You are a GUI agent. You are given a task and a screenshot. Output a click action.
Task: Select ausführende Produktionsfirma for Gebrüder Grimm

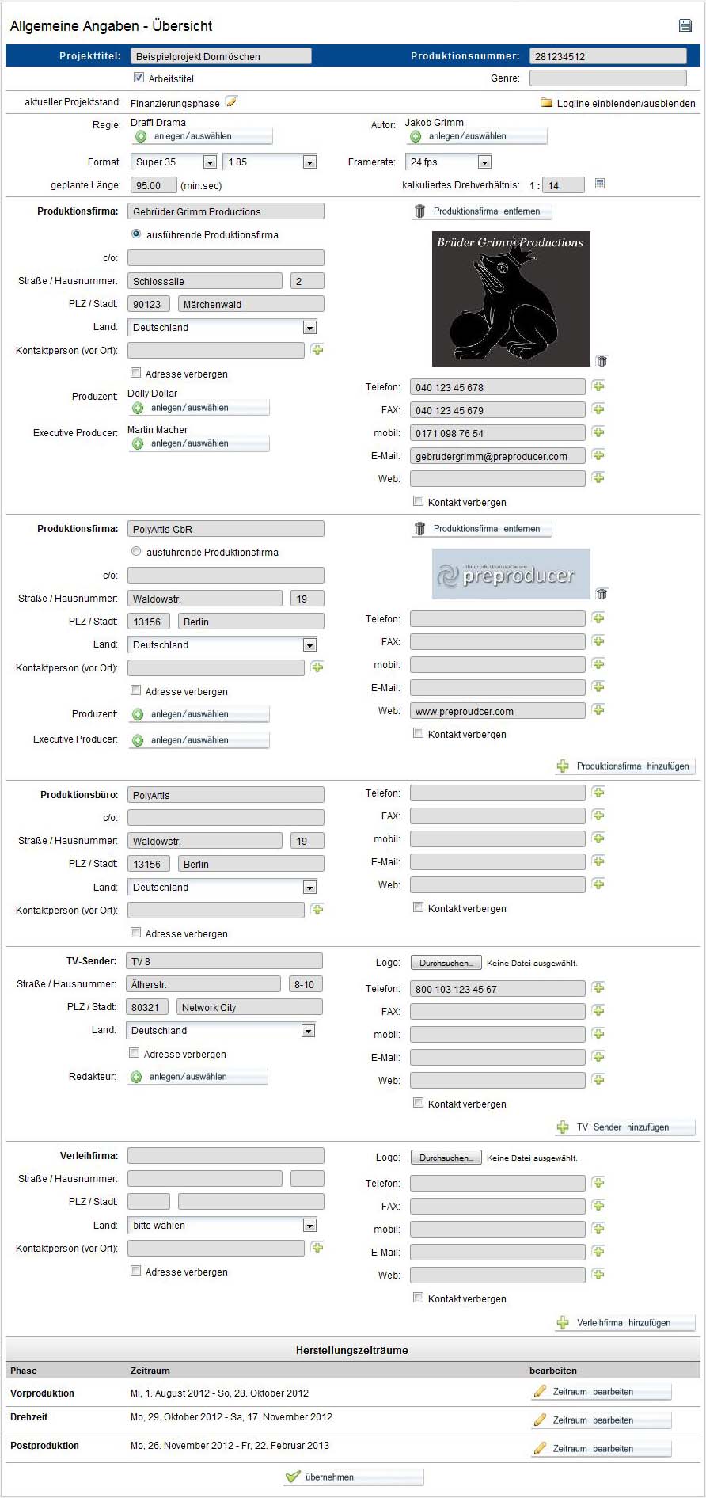click(x=136, y=234)
